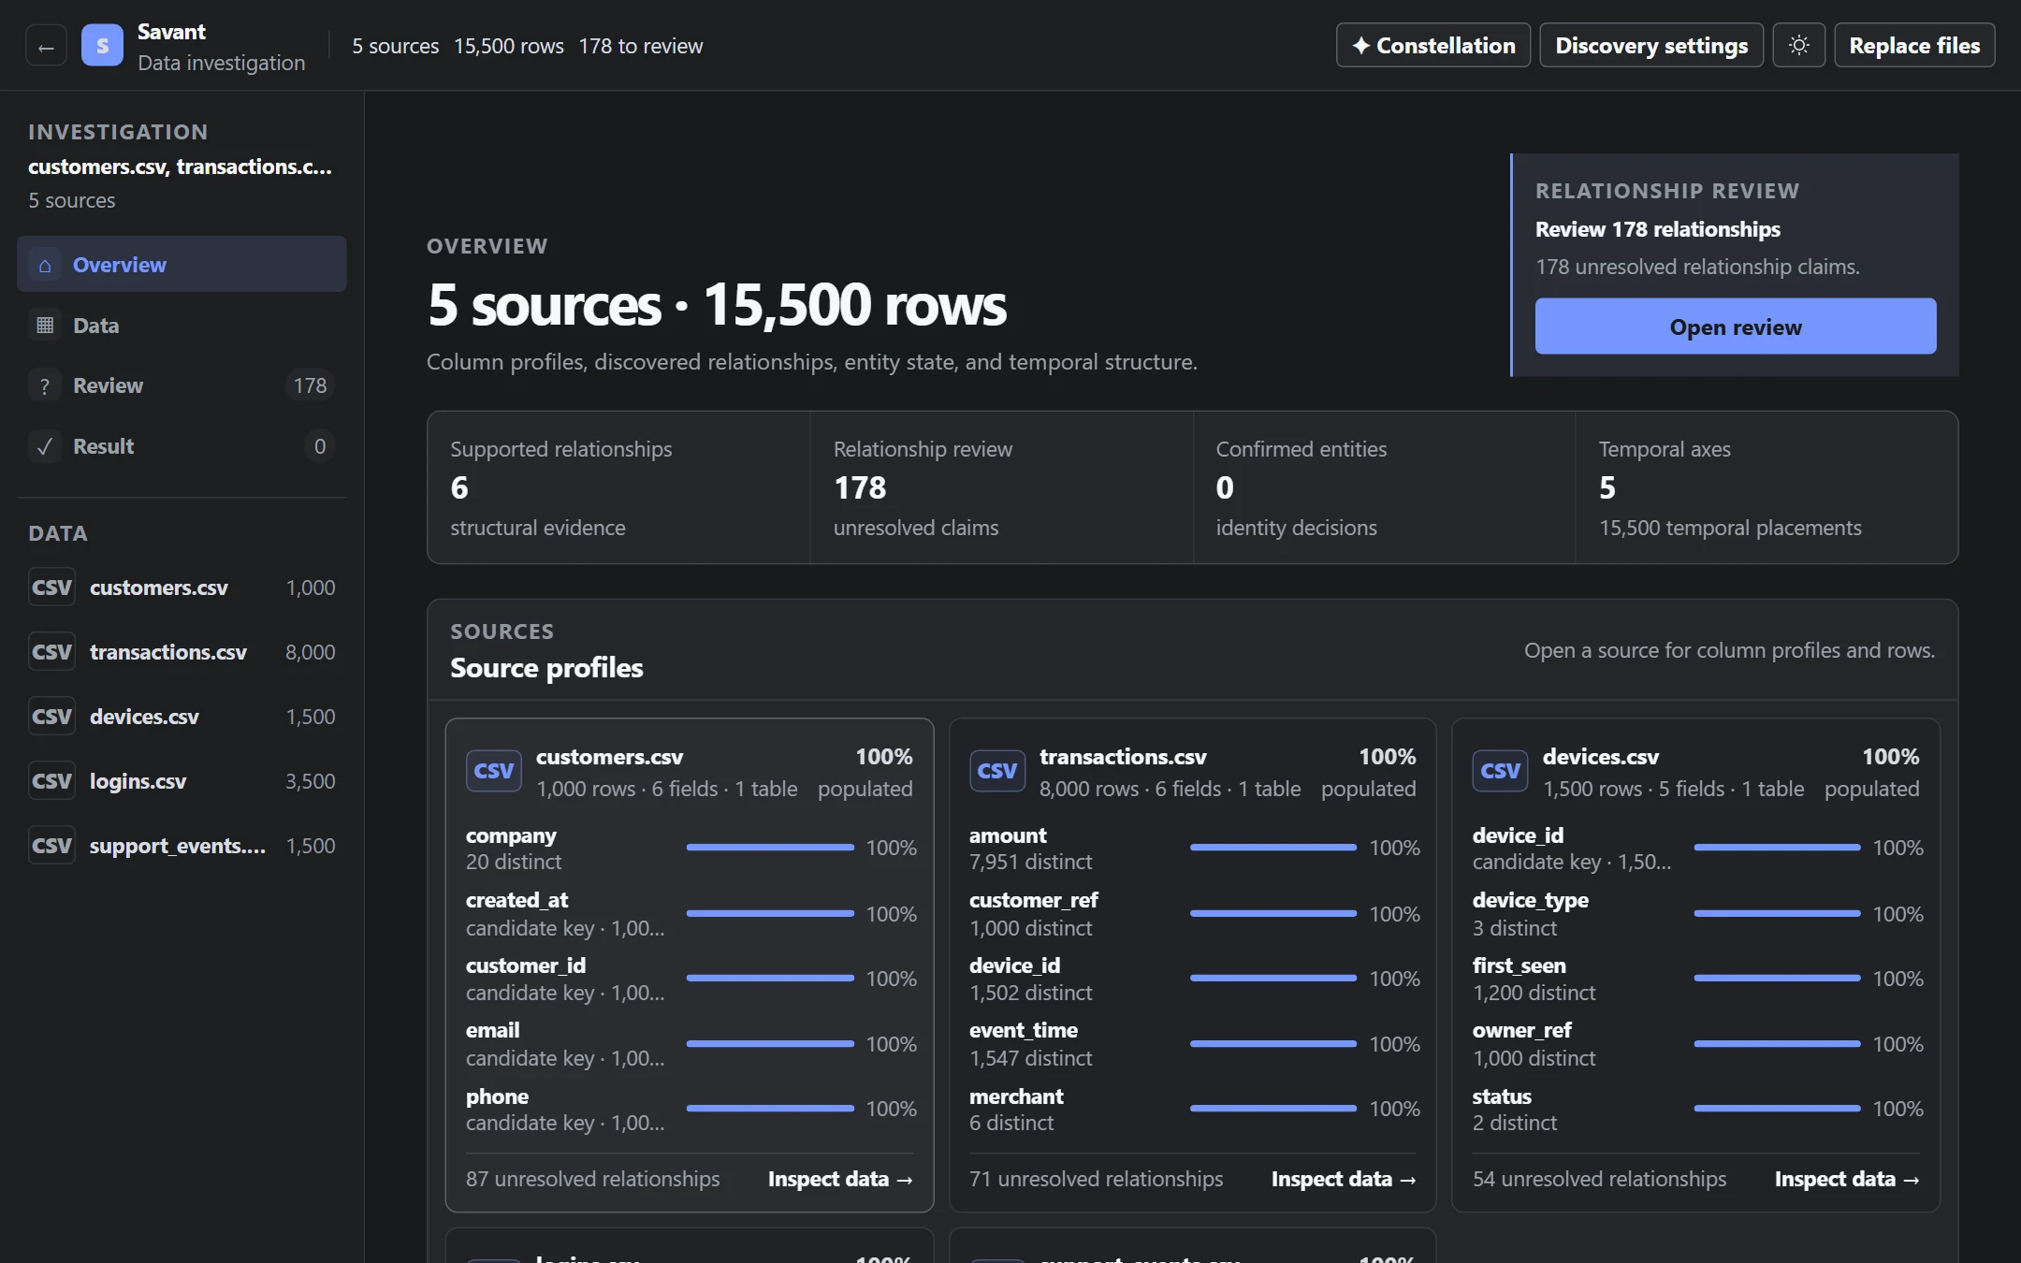Select the Data nav item
This screenshot has width=2021, height=1263.
coord(182,326)
